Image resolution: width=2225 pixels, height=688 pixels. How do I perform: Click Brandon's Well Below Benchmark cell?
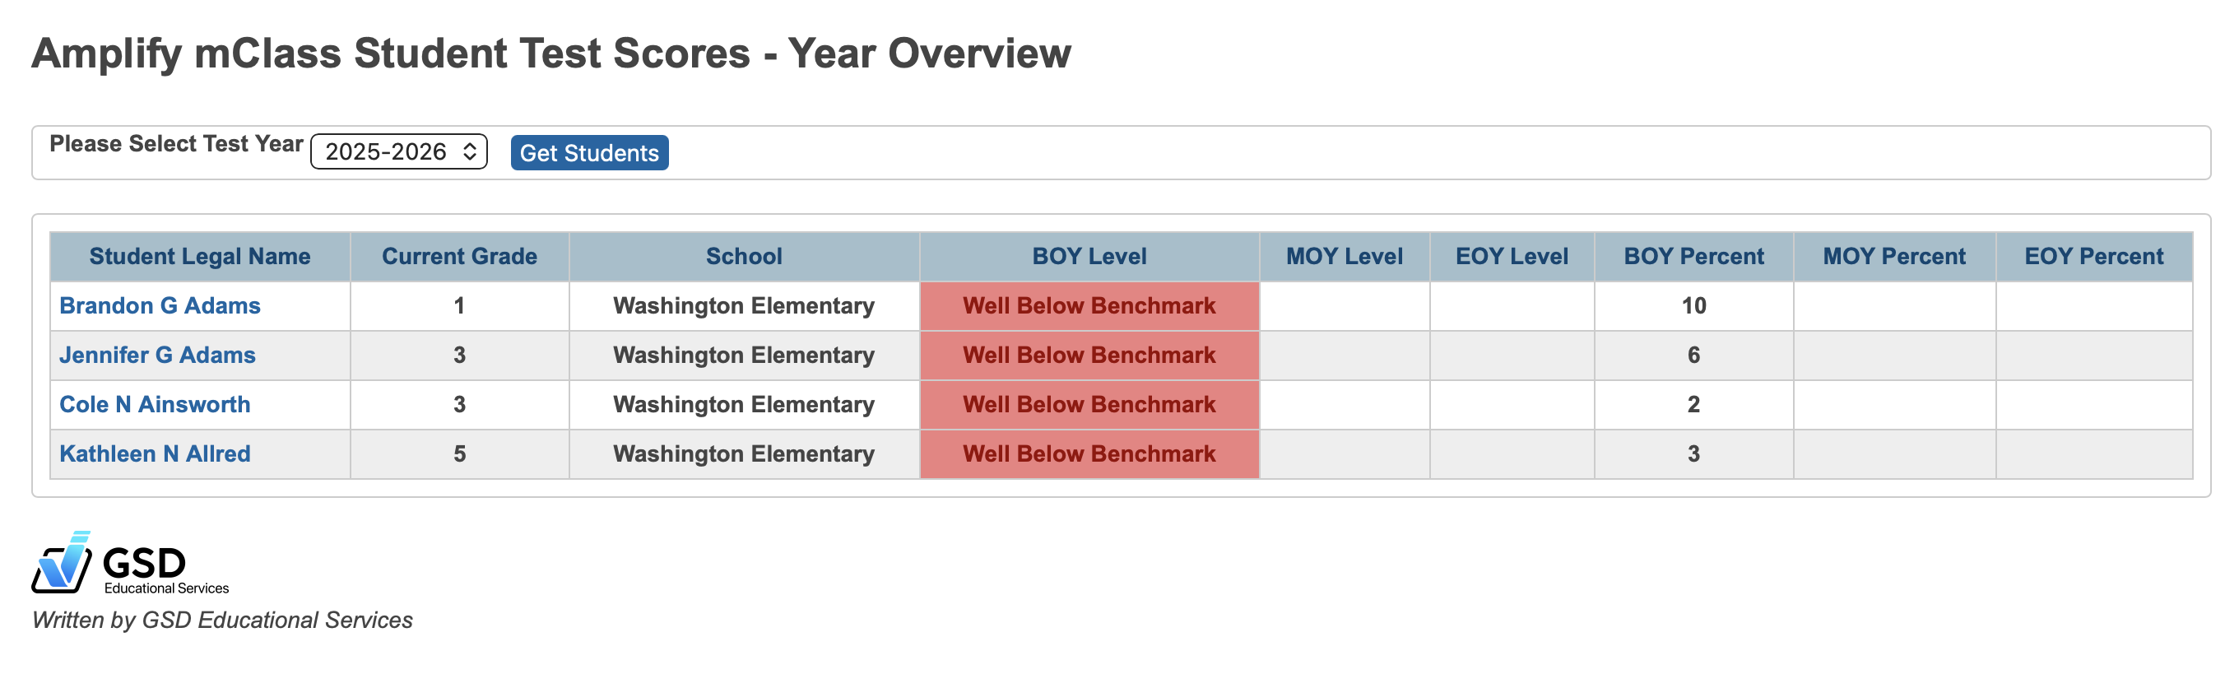pyautogui.click(x=1089, y=305)
